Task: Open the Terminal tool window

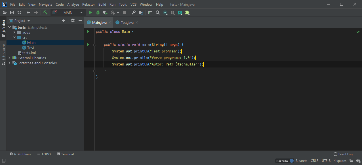Action: tap(65, 154)
